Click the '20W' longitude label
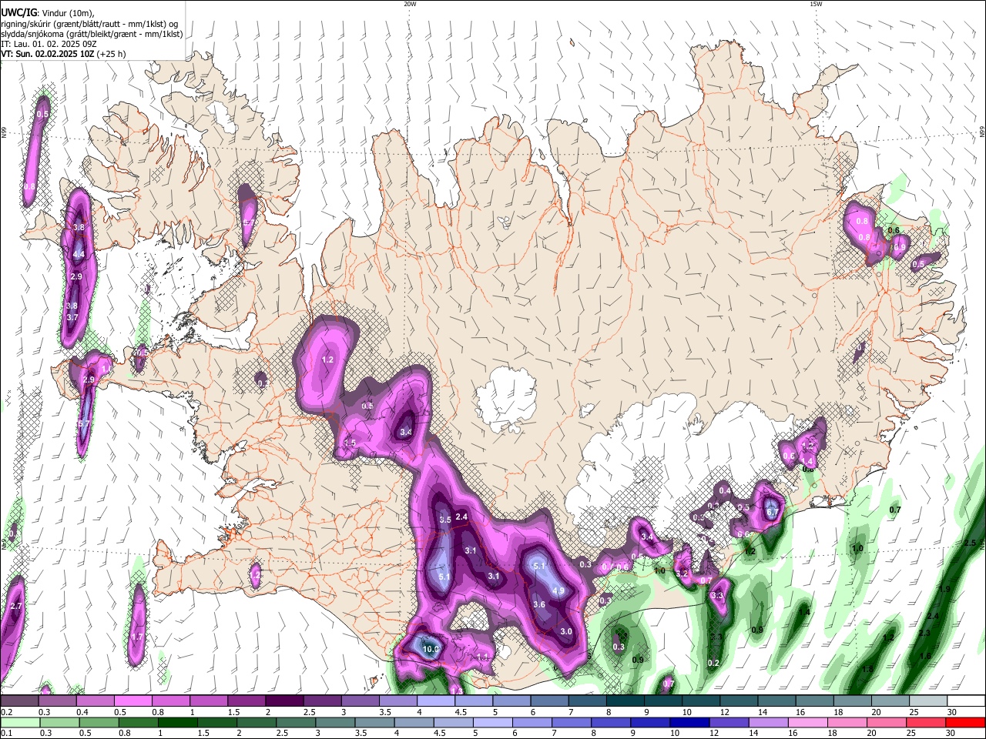The width and height of the screenshot is (986, 739). point(411,4)
